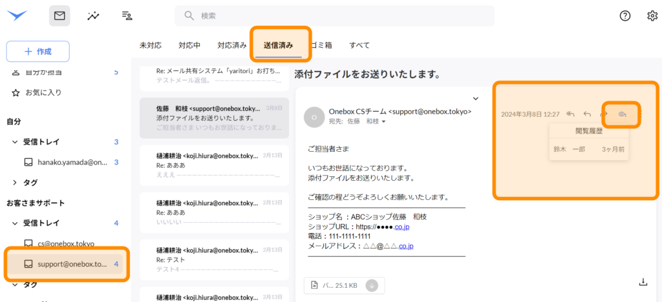Expand the タグ section under 自分
This screenshot has height=302, width=662.
click(x=16, y=183)
